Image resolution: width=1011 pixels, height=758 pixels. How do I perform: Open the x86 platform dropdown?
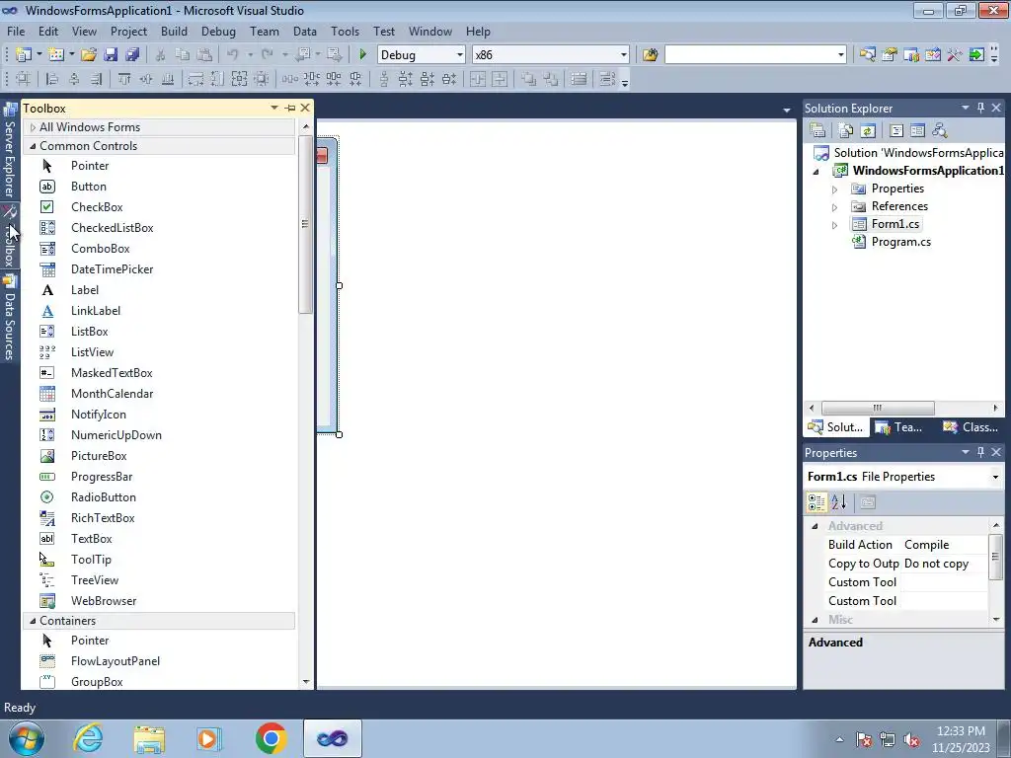624,55
